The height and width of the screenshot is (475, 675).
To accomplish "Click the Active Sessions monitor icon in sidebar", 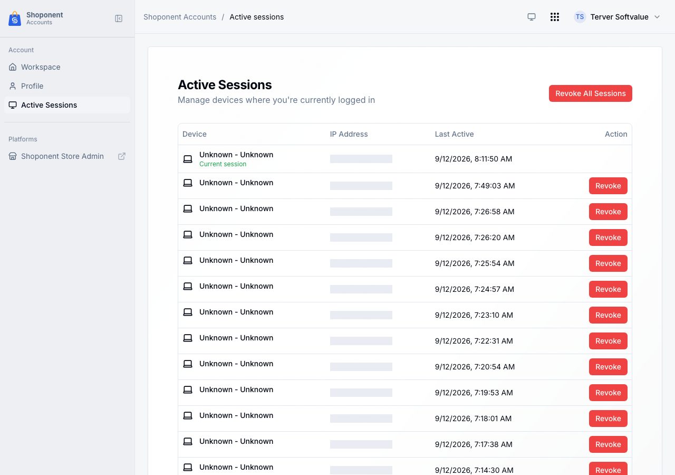I will coord(13,105).
